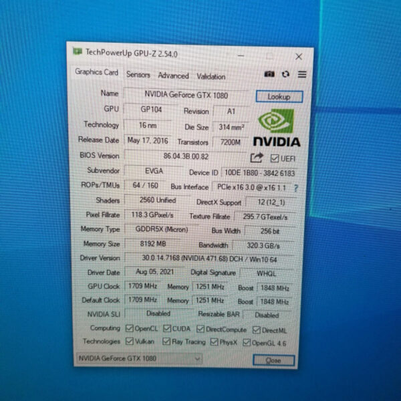
Task: Click the Bandwidth field 320.3 GB/s
Action: coord(263,246)
